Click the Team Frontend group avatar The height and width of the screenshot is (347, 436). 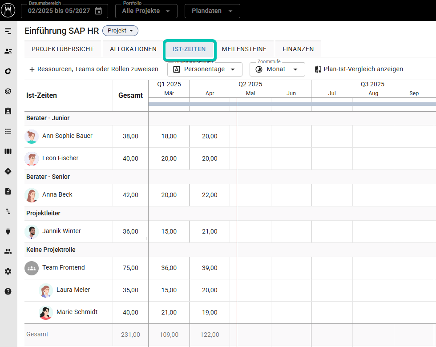(32, 268)
